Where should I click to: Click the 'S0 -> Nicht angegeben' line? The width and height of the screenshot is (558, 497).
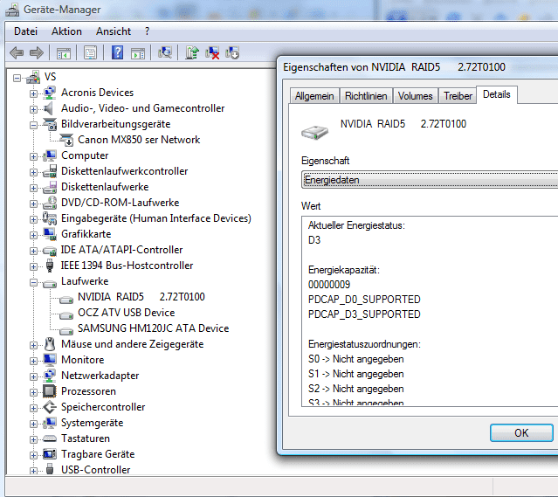(356, 359)
